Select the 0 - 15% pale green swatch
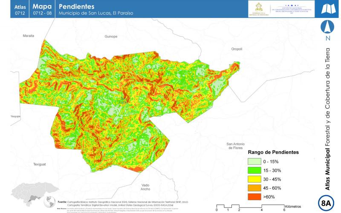341x213 pixels. [254, 161]
